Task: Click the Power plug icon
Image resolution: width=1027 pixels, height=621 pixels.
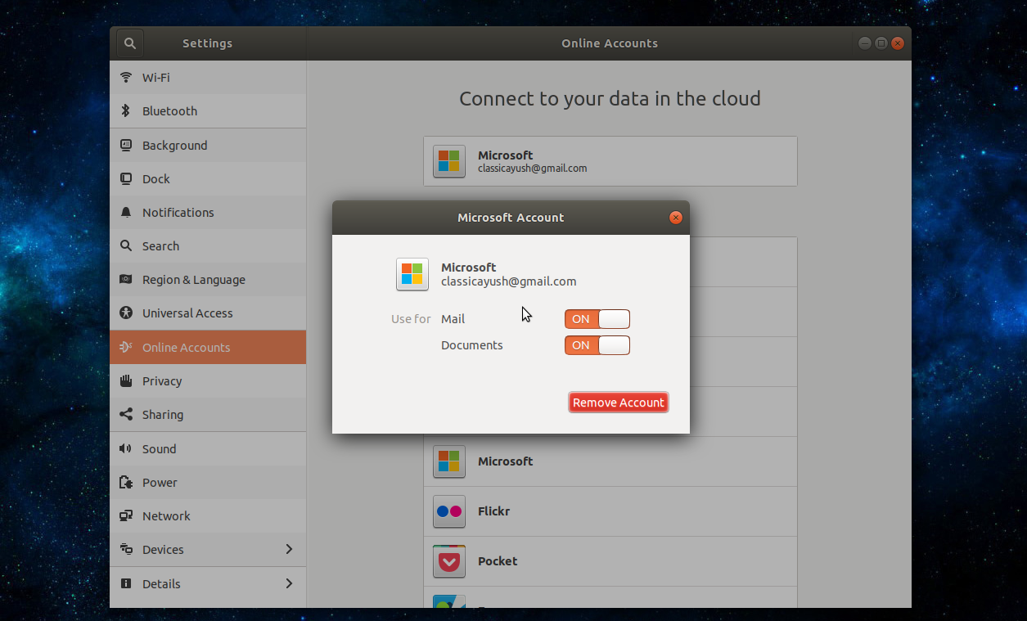Action: click(126, 482)
